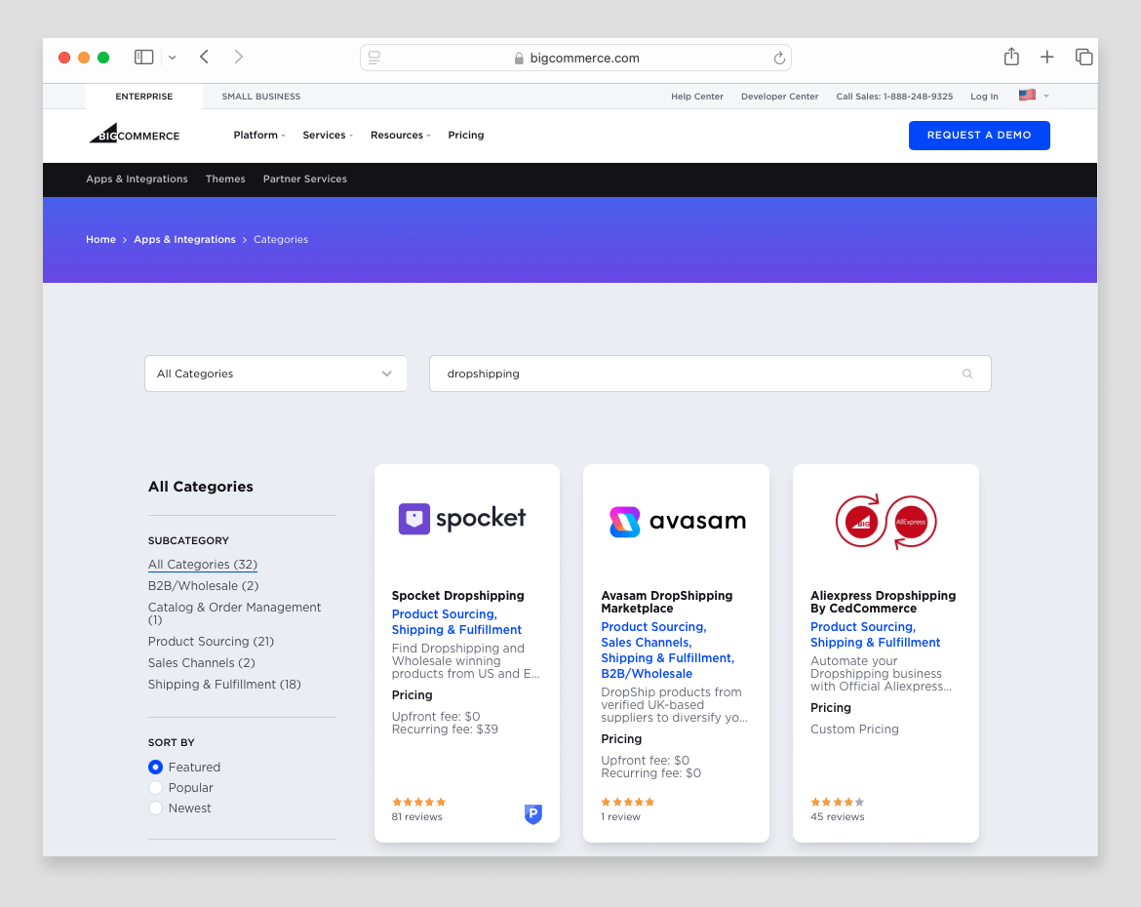Viewport: 1141px width, 907px height.
Task: Go forward with the browser forward arrow
Action: click(x=238, y=57)
